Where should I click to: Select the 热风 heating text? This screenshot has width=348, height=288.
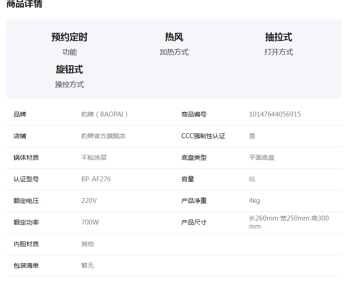[174, 37]
